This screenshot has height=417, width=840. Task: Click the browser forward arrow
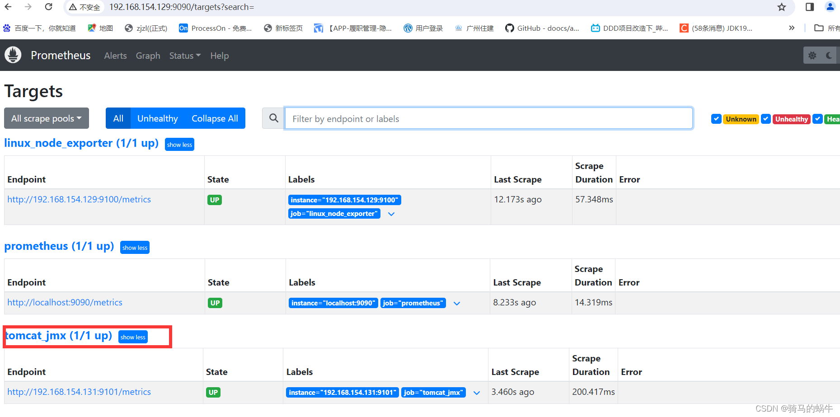28,7
